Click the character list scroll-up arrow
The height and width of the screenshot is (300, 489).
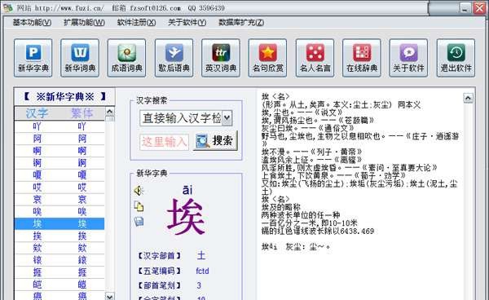(110, 112)
